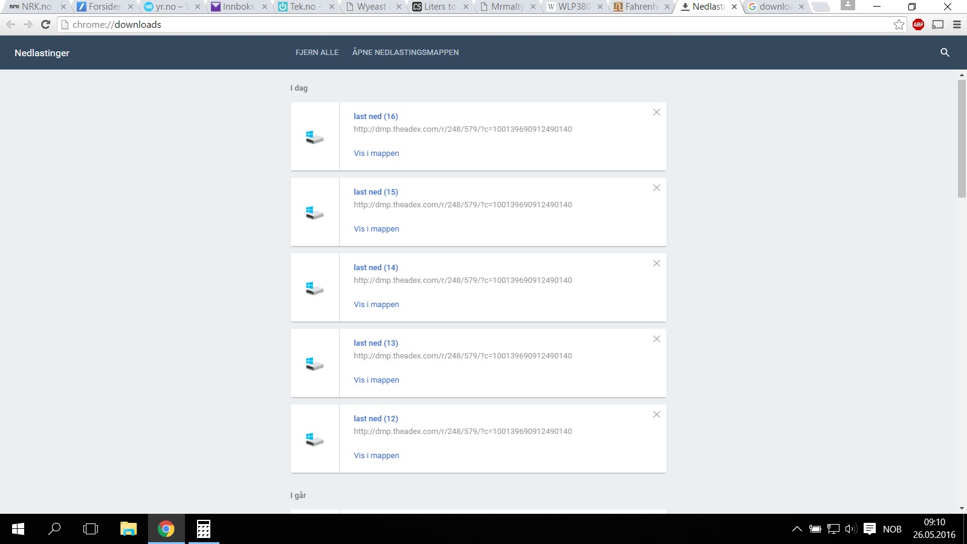Open the 'last ned (13)' file link

coord(376,343)
